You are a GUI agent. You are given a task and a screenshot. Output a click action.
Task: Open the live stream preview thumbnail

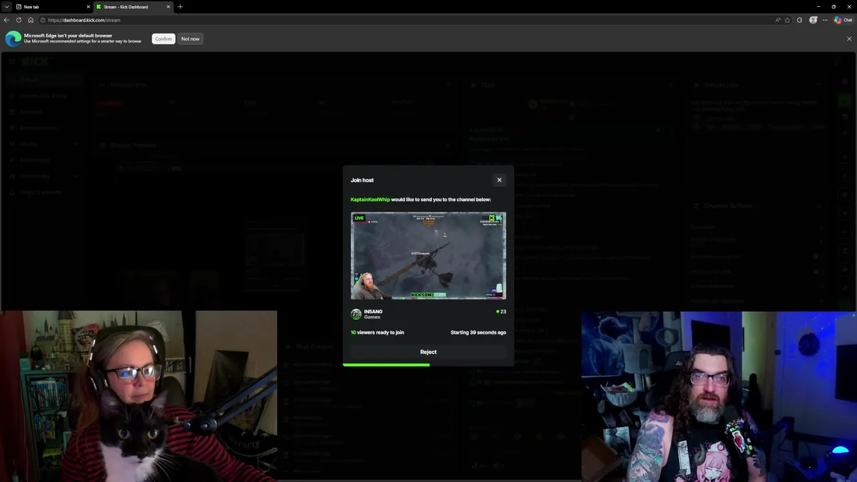tap(428, 256)
